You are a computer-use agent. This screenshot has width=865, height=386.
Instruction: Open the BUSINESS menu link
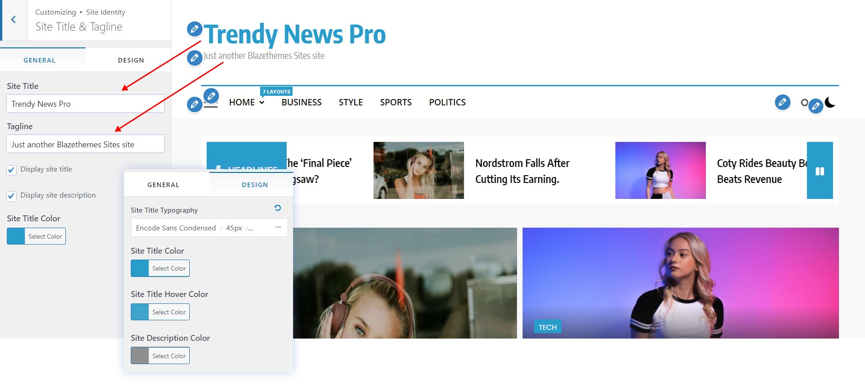[301, 103]
